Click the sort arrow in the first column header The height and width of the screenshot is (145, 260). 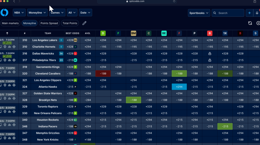pyautogui.click(x=7, y=33)
